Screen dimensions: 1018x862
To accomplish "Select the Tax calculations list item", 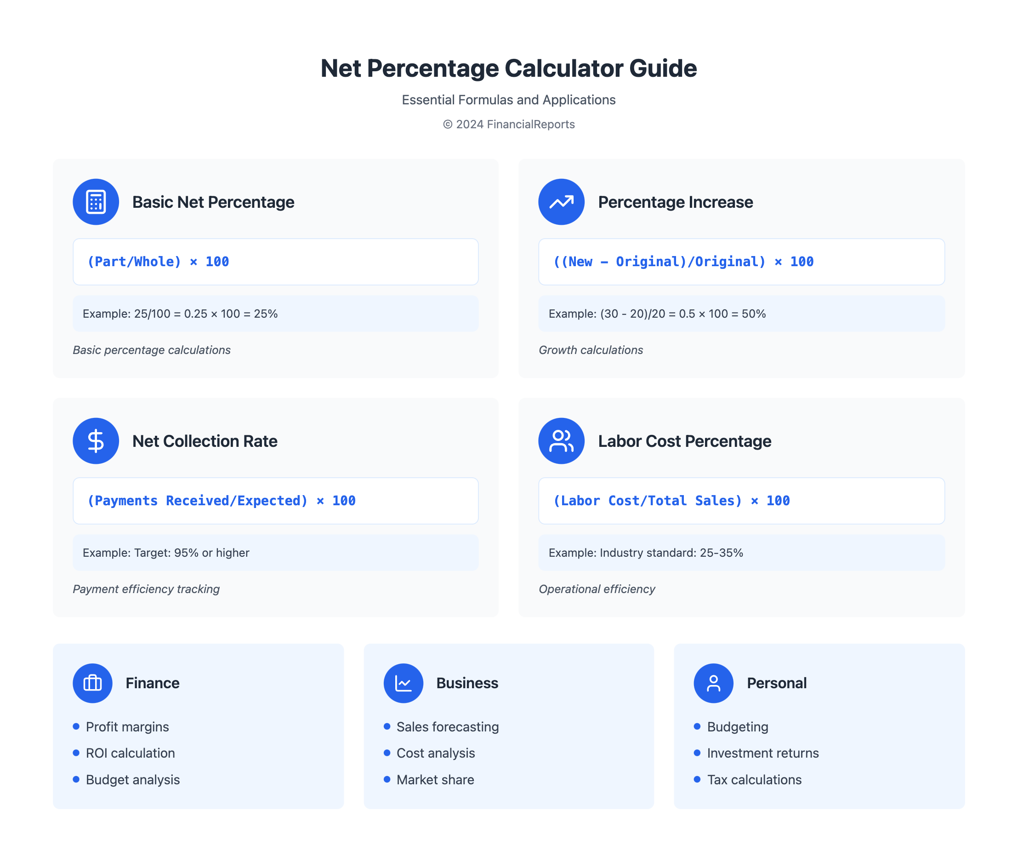I will pos(754,779).
